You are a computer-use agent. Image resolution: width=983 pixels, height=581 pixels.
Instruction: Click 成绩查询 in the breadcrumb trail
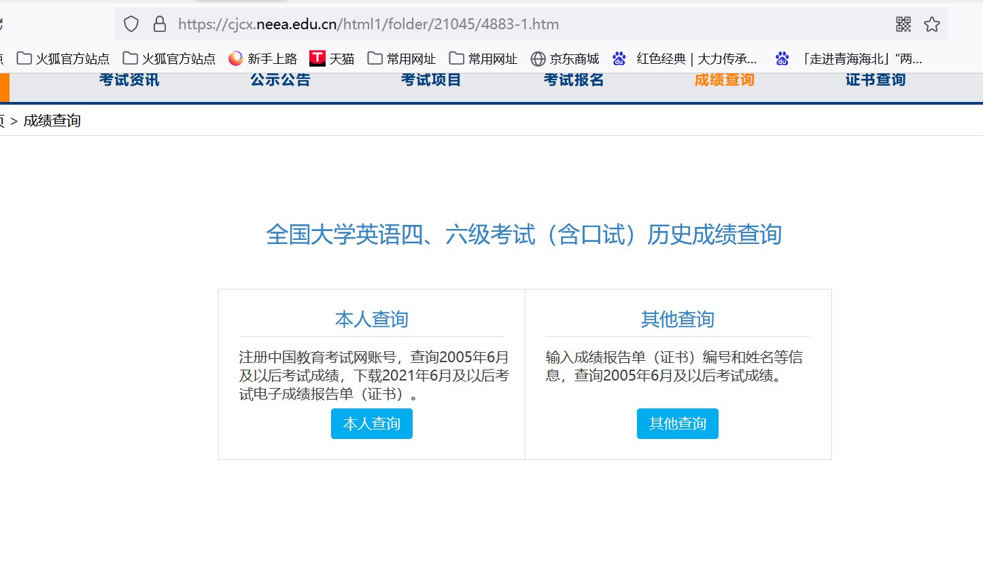52,120
